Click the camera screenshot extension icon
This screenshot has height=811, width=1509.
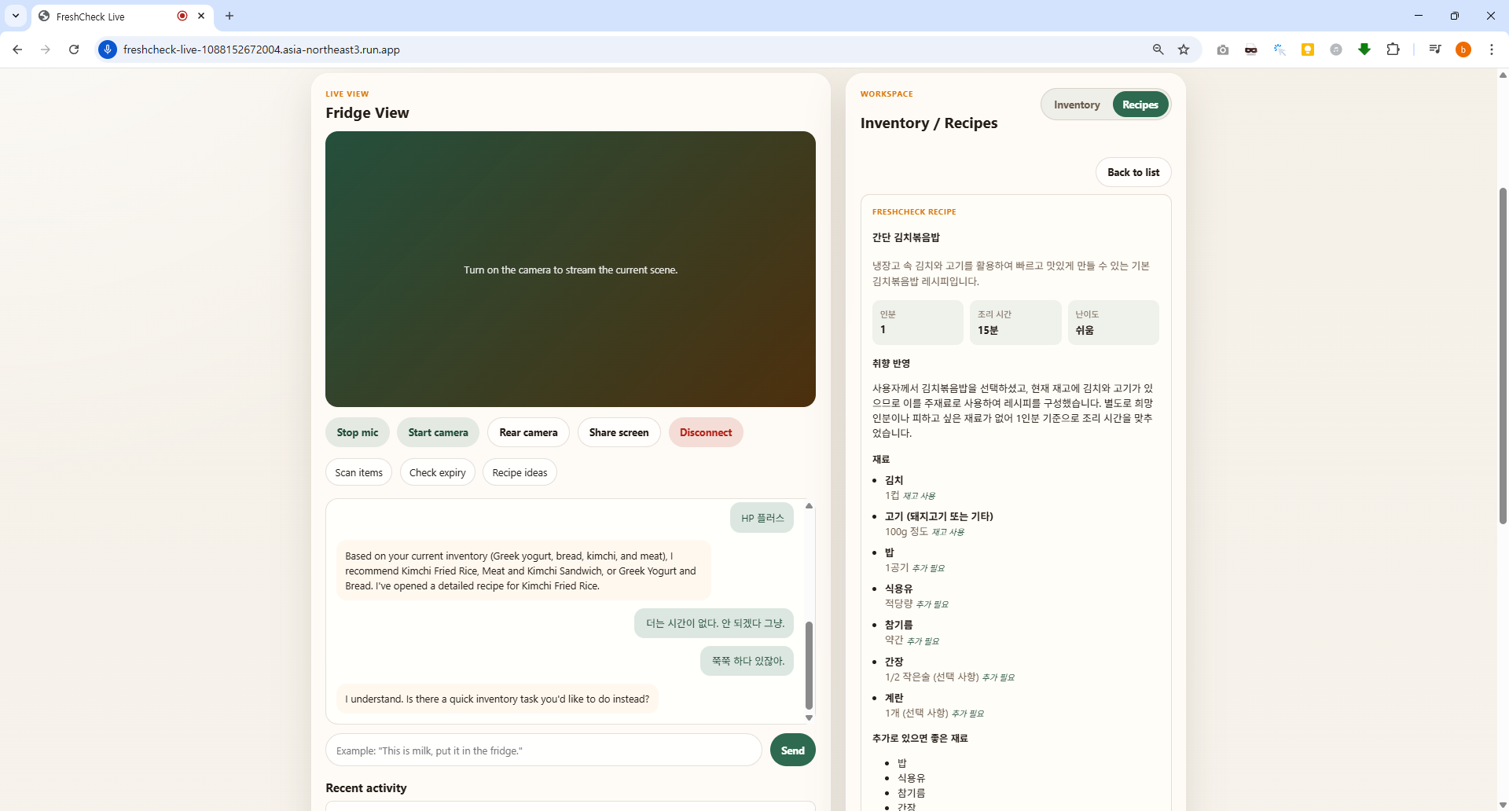click(x=1223, y=50)
